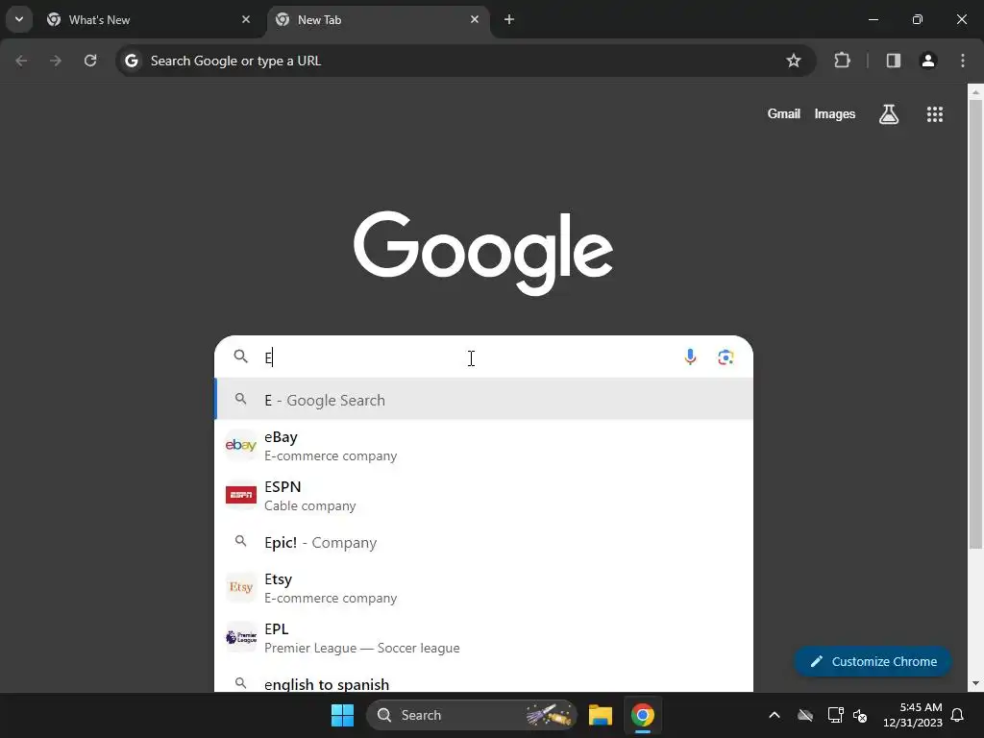This screenshot has height=738, width=984.
Task: Open the Images link
Action: point(835,113)
